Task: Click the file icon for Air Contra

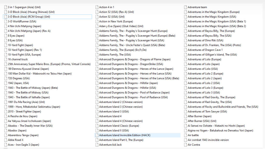Action: pyautogui.click(x=185, y=145)
